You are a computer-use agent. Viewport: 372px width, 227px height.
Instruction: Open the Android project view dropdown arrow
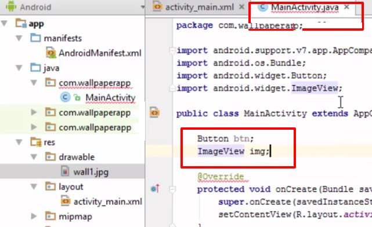(x=143, y=7)
